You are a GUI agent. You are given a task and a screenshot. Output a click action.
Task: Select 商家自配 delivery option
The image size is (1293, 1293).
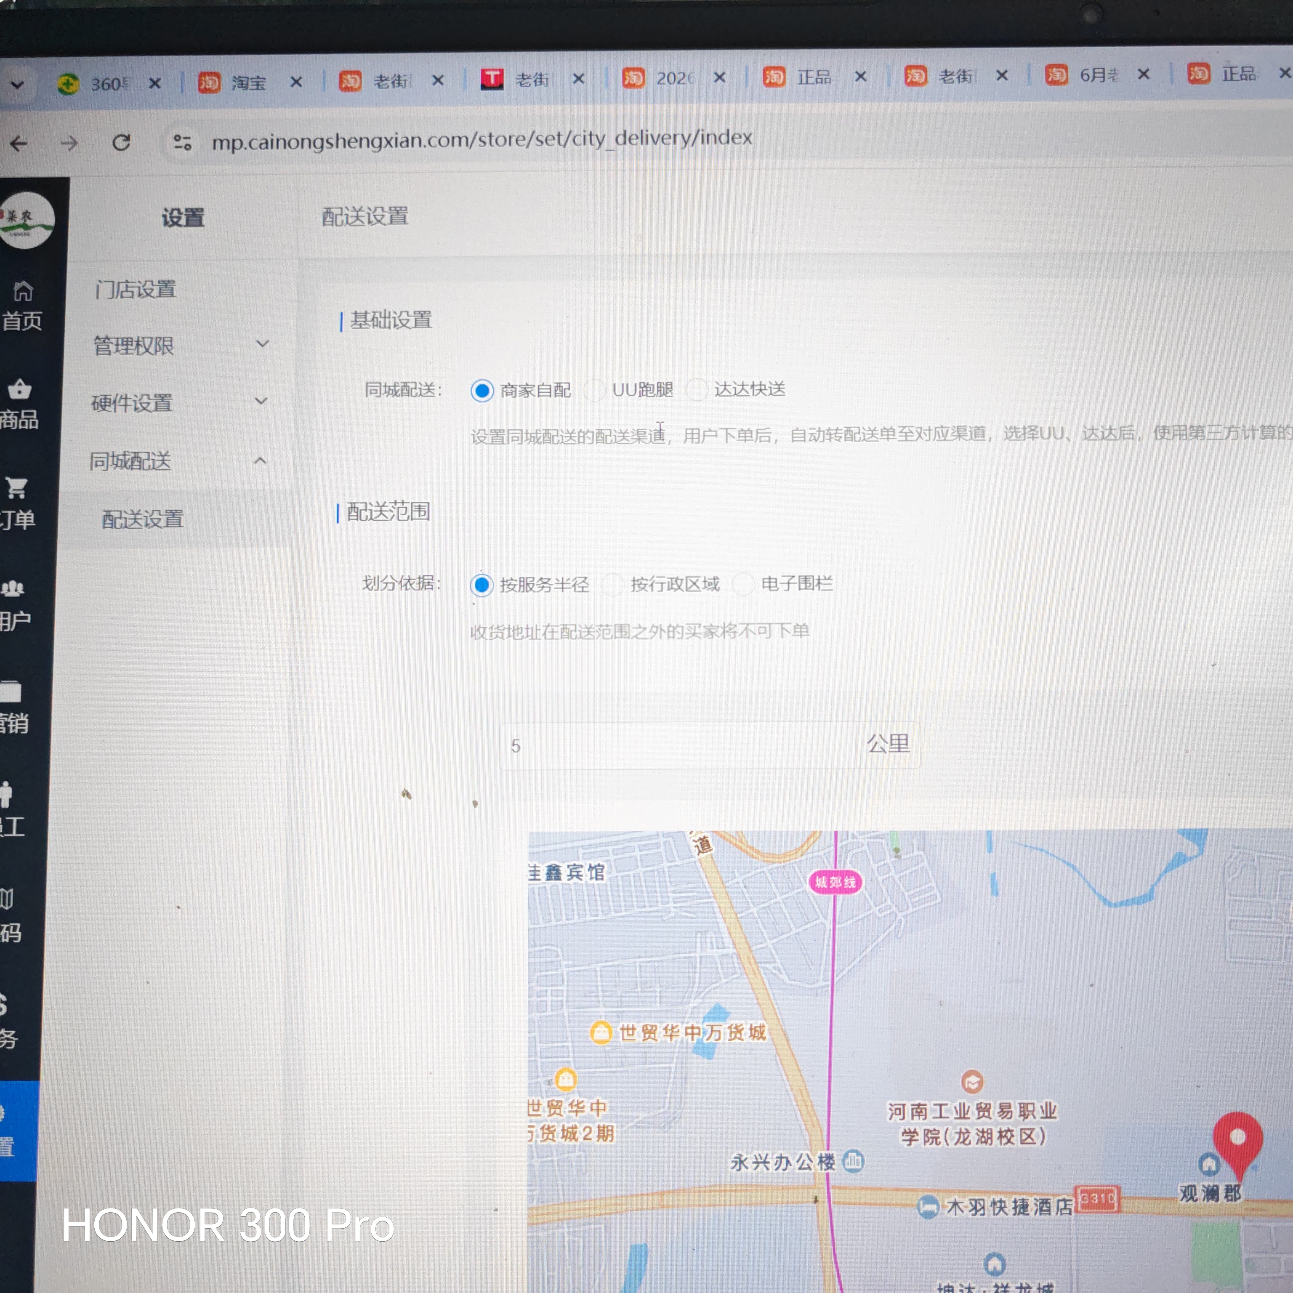tap(482, 390)
